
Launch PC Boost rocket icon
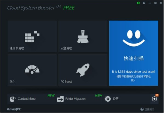tap(83, 70)
